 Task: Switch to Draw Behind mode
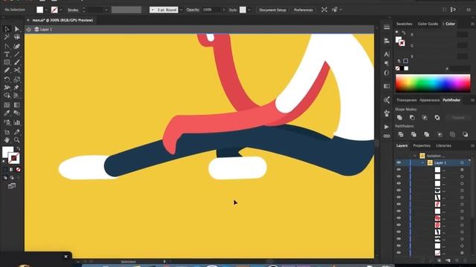click(x=12, y=178)
